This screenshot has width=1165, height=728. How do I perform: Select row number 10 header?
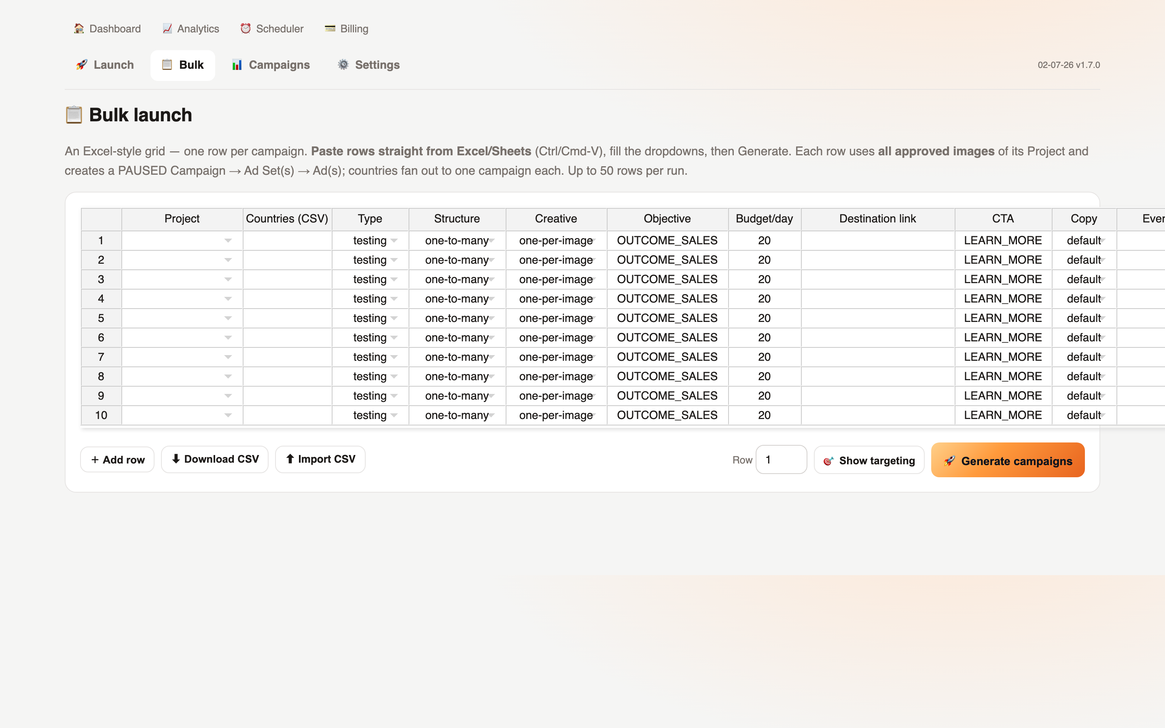click(101, 415)
